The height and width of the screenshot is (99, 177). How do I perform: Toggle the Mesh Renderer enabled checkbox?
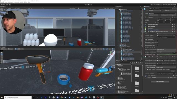coord(147,26)
